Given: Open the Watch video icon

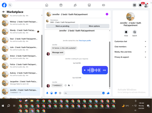Looking at the screenshot, I should (61, 5).
